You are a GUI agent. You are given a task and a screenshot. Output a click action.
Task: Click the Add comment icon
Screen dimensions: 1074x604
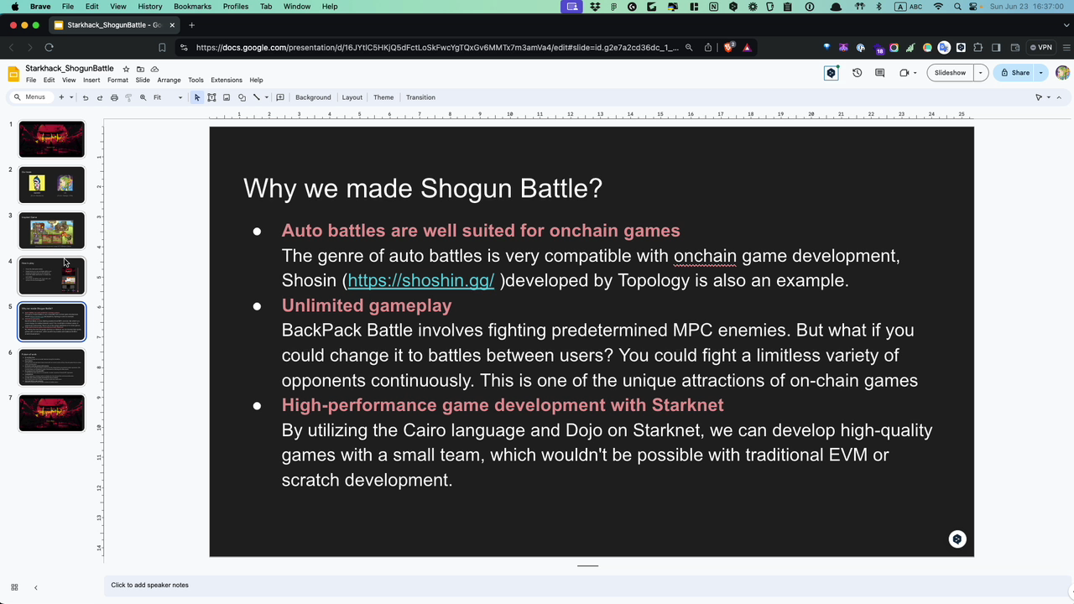tap(280, 97)
